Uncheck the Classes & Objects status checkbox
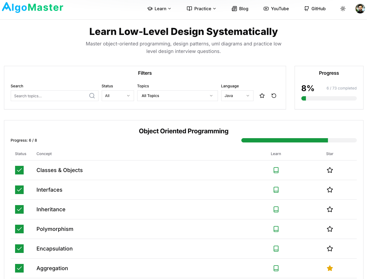Image resolution: width=367 pixels, height=279 pixels. (x=19, y=170)
